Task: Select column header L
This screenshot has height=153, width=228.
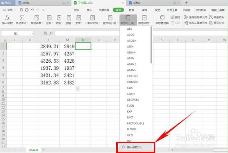Action: tap(49, 40)
